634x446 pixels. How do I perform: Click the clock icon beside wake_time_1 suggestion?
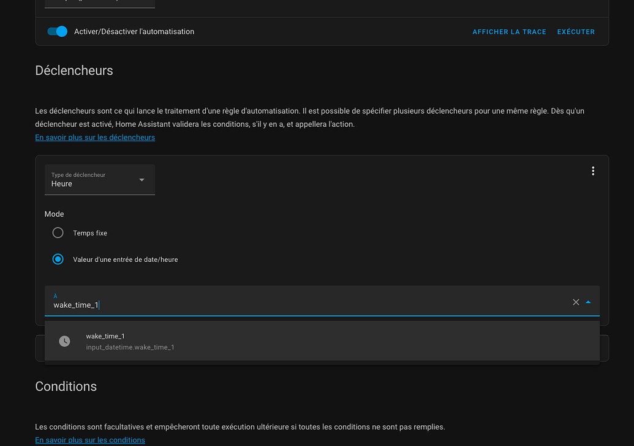click(64, 341)
